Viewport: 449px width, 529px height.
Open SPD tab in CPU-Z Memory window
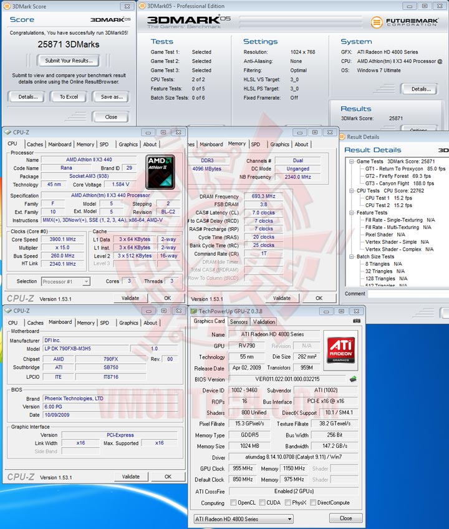tap(255, 144)
